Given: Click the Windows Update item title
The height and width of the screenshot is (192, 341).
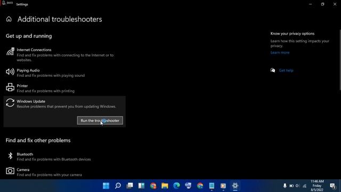Looking at the screenshot, I should coord(31,101).
